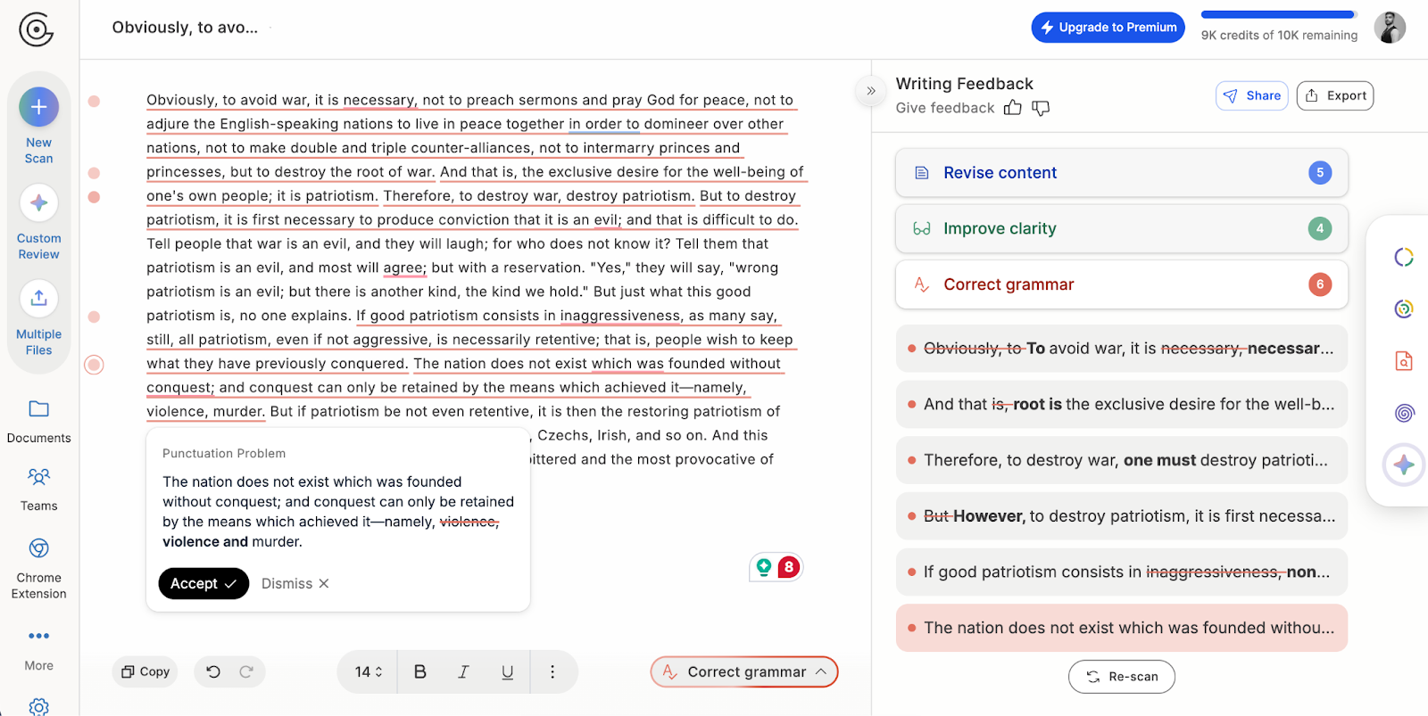Click the 'Punctuation Problem' heading

pos(224,454)
